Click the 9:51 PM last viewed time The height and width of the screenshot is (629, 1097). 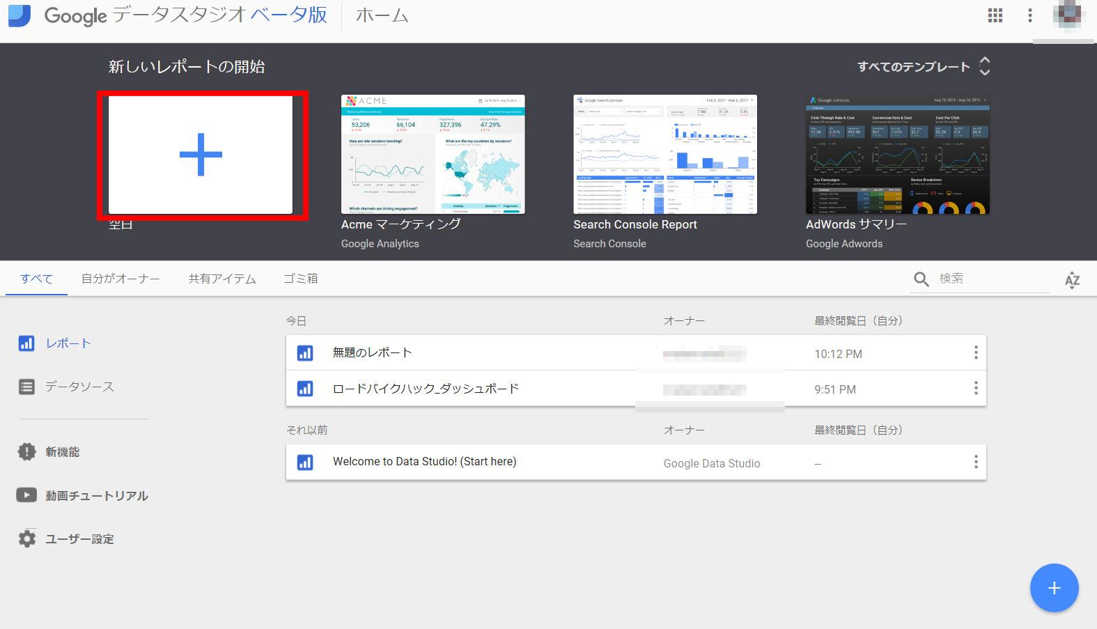(x=835, y=389)
